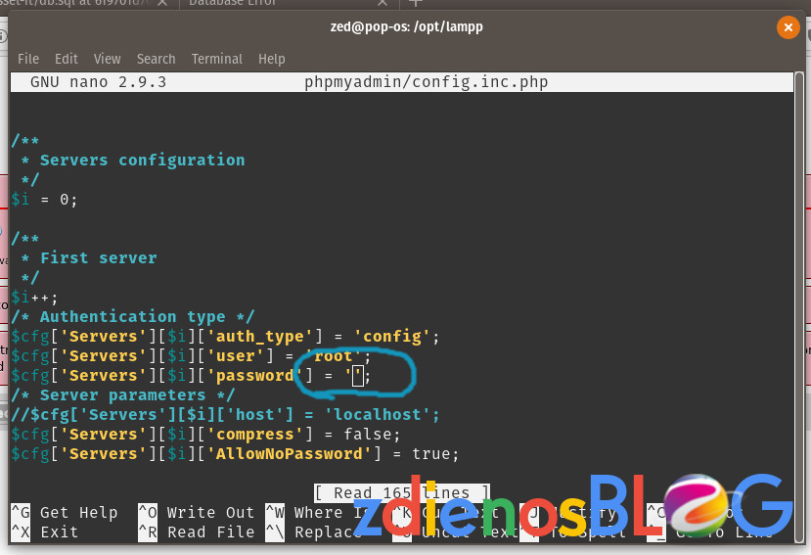811x555 pixels.
Task: Click the ^O Write Out shortcut
Action: [196, 513]
